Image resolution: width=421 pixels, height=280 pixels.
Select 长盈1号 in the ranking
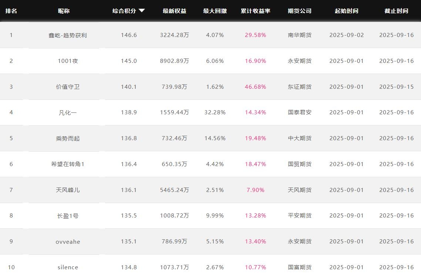(68, 216)
